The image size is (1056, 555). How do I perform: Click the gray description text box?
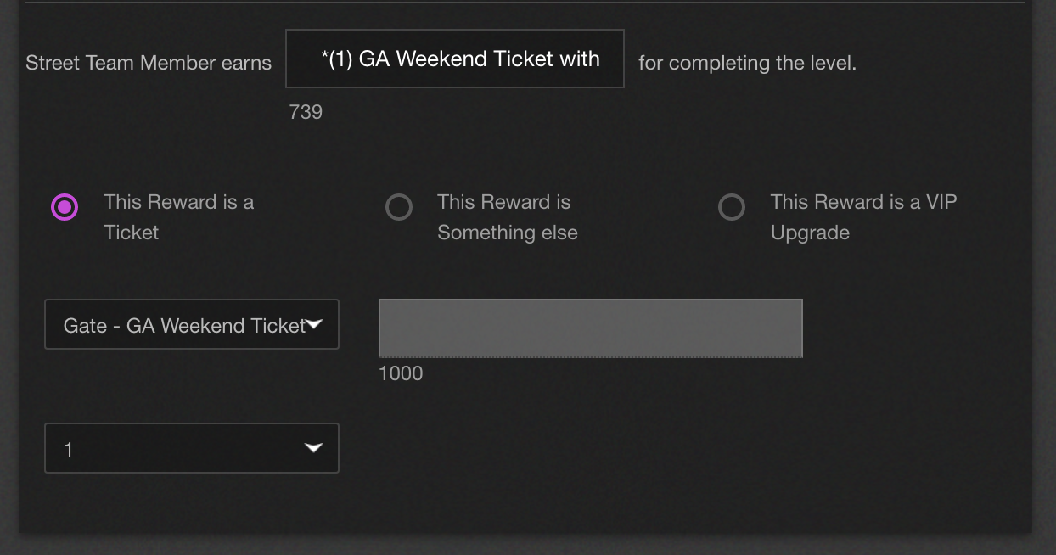591,328
